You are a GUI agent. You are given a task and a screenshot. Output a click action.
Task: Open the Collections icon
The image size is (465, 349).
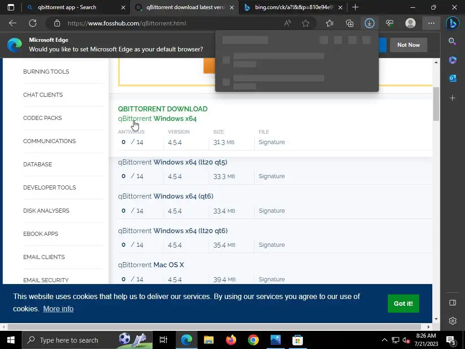pos(350,23)
